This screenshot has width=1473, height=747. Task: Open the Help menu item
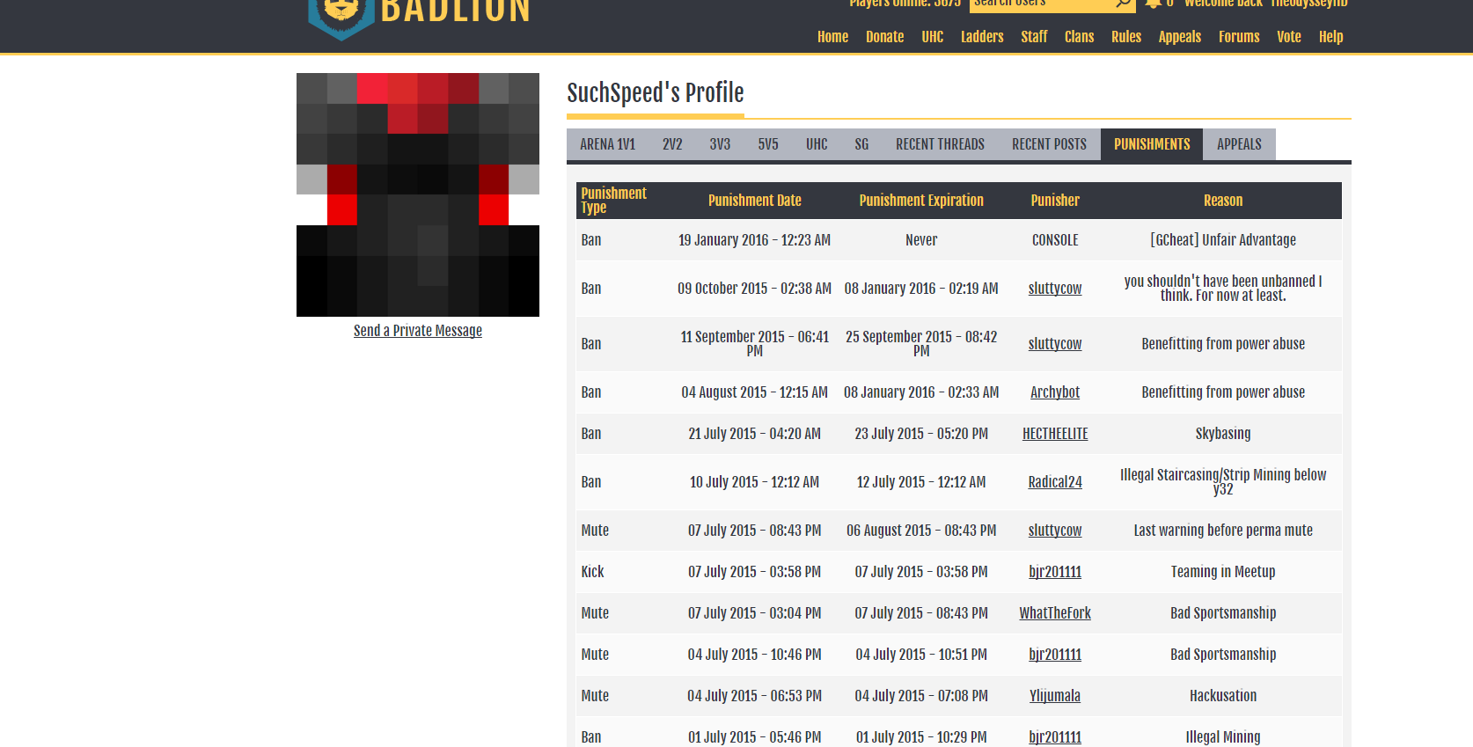click(x=1330, y=37)
